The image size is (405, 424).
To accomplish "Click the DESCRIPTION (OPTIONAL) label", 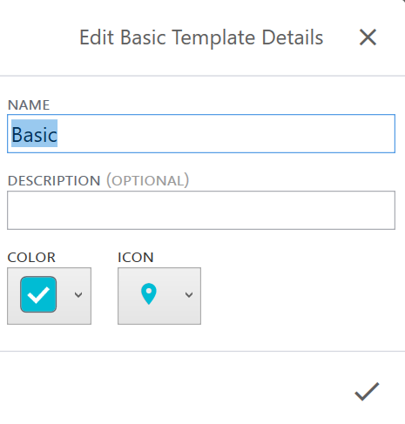I will 98,180.
